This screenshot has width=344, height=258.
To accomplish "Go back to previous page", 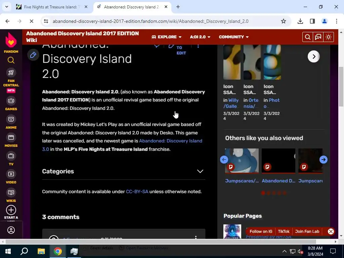I will pyautogui.click(x=7, y=21).
